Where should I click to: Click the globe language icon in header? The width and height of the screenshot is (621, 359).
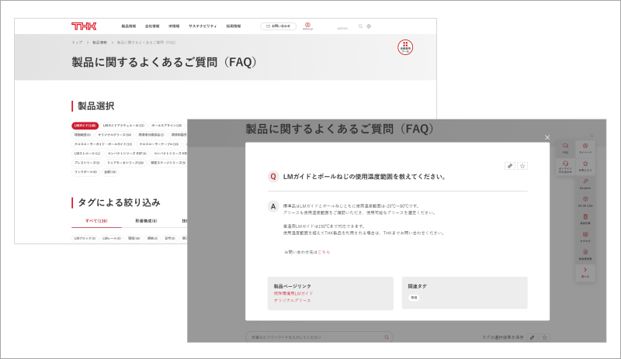[x=369, y=26]
